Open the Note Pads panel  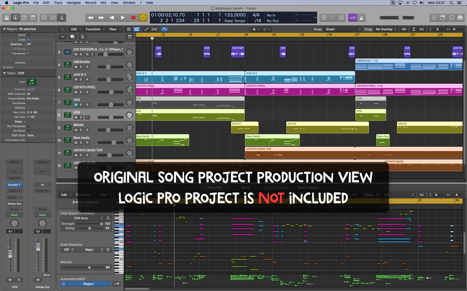443,17
